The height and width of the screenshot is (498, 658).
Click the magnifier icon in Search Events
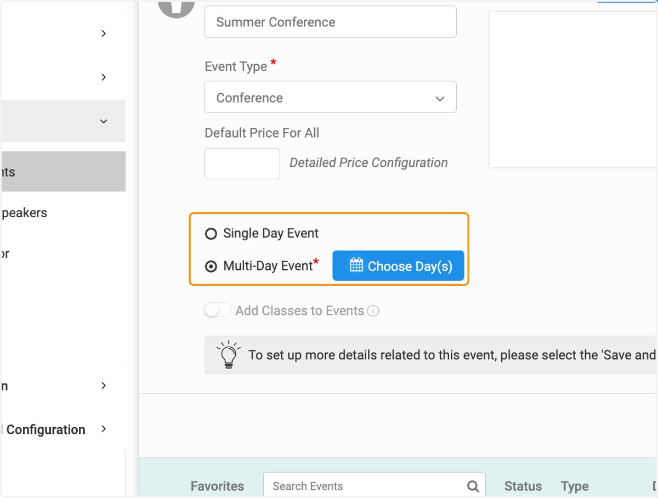pyautogui.click(x=473, y=486)
